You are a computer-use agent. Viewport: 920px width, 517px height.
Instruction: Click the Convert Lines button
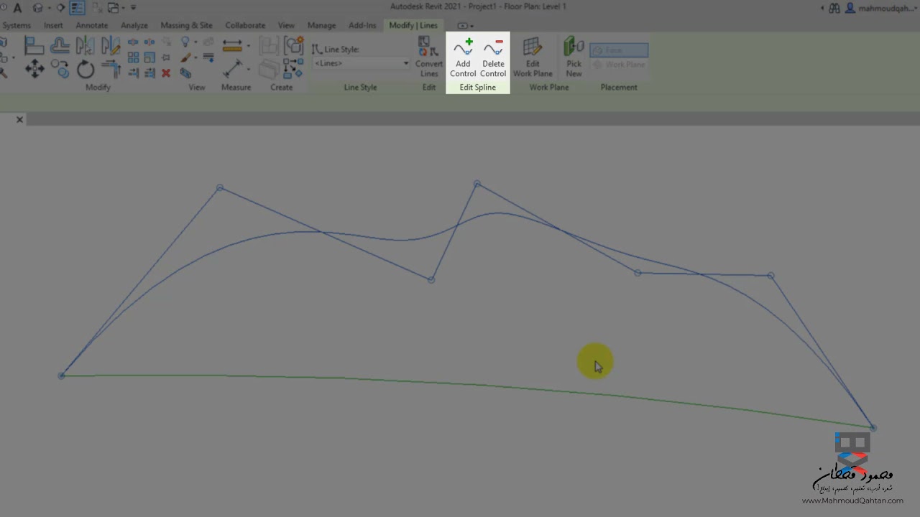429,57
